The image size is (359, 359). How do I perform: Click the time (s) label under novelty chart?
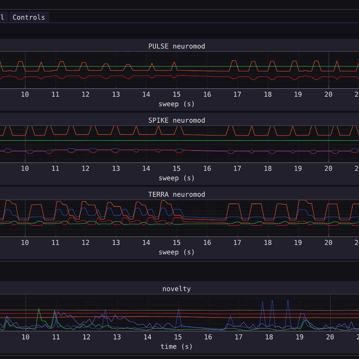point(176,346)
